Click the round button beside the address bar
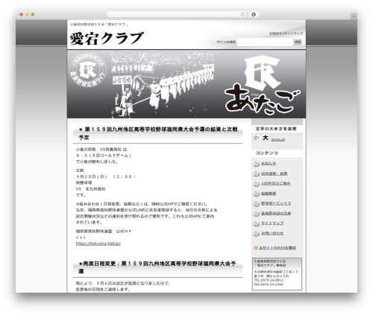373x315 pixels. click(x=254, y=14)
